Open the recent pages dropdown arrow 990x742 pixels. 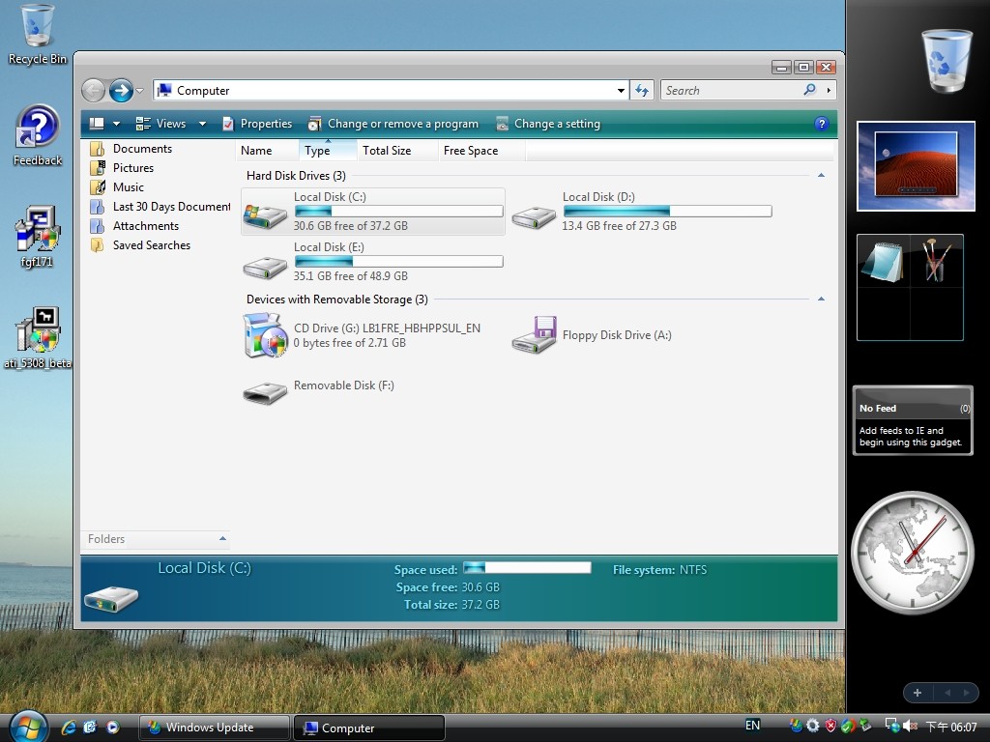pos(139,90)
